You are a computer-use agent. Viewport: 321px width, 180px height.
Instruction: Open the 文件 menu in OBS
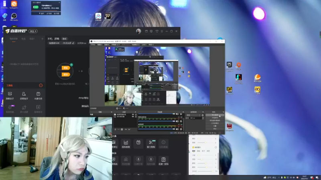coord(93,45)
